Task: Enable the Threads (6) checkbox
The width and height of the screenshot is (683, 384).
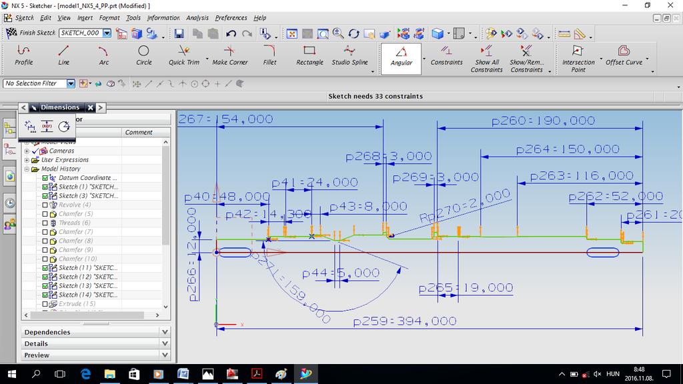Action: 45,223
